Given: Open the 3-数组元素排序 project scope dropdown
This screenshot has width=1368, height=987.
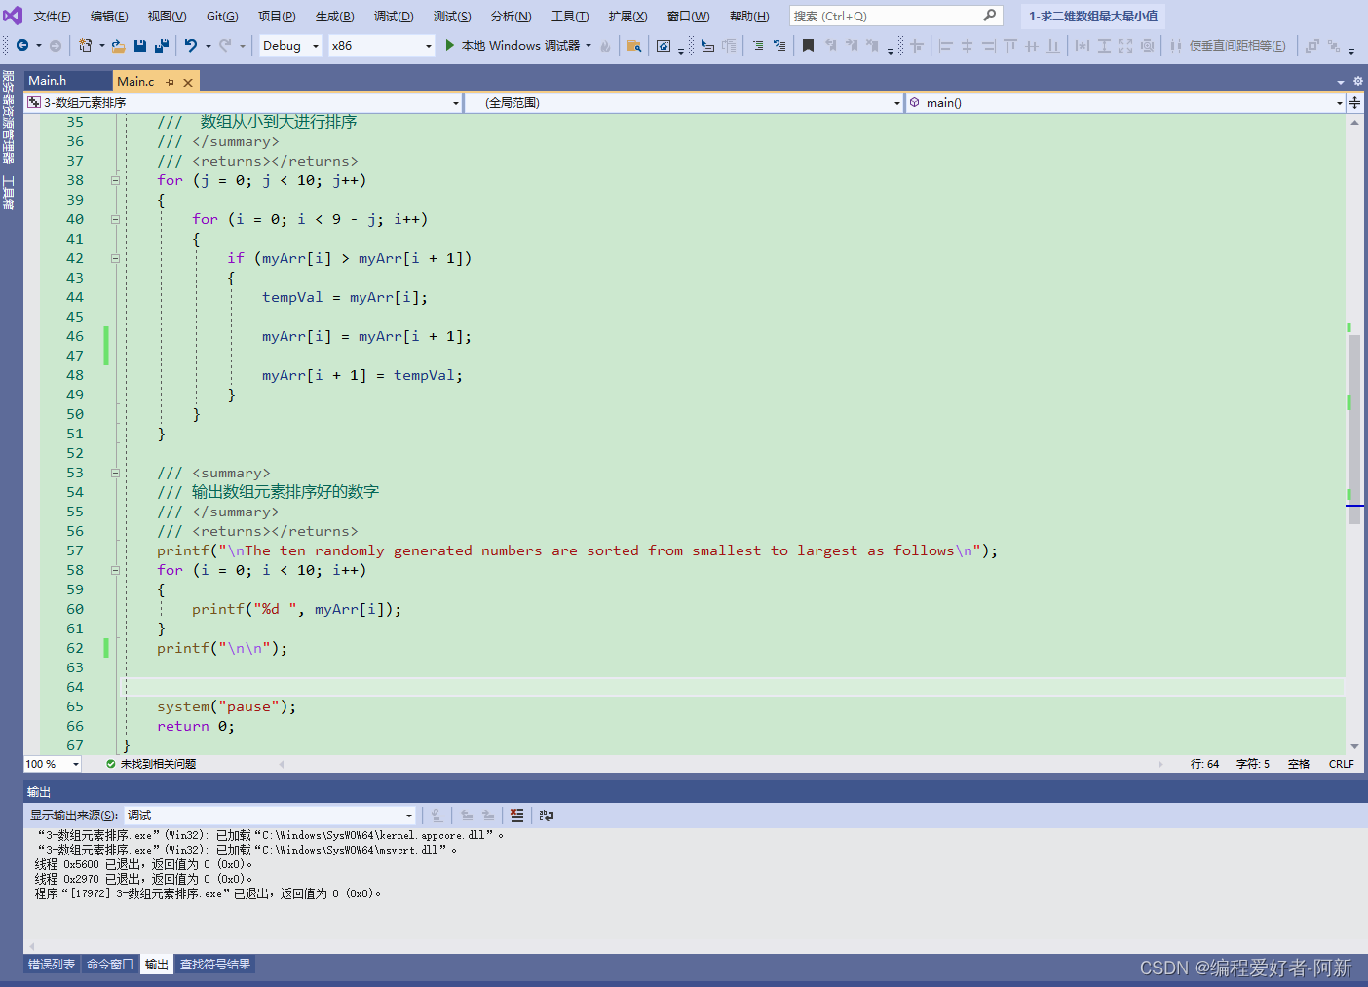Looking at the screenshot, I should [244, 102].
